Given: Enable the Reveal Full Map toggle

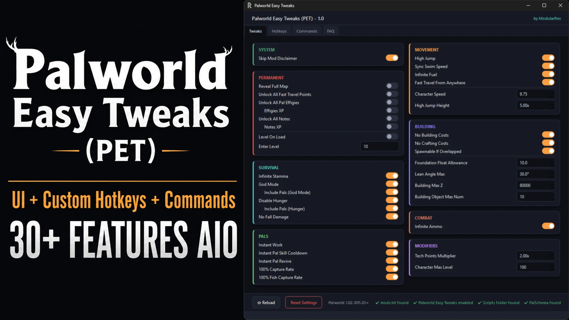Looking at the screenshot, I should [x=392, y=86].
